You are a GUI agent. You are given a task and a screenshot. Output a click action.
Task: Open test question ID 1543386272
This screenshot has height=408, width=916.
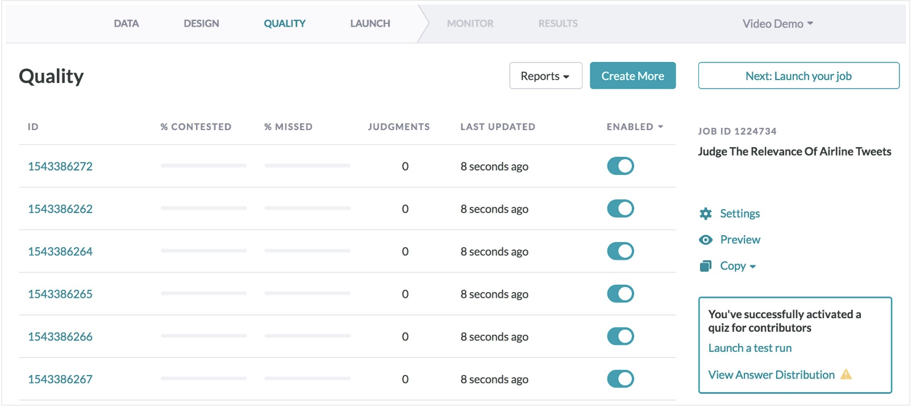click(60, 166)
